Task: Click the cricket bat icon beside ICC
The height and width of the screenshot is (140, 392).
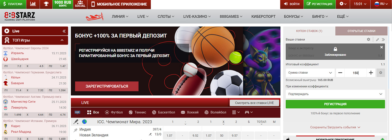Action: point(76,122)
